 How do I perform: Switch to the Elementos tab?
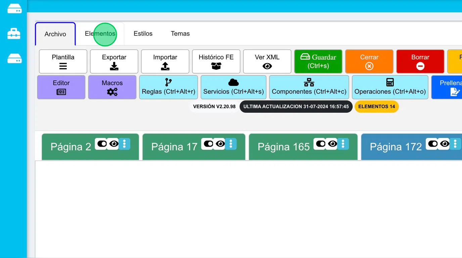(100, 34)
